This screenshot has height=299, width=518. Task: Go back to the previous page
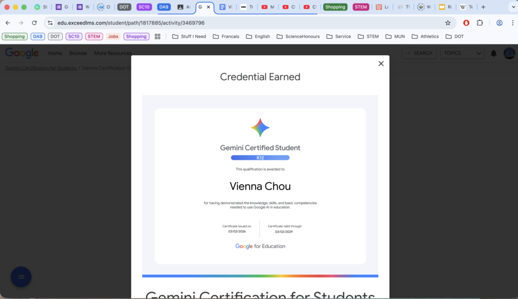(x=8, y=23)
